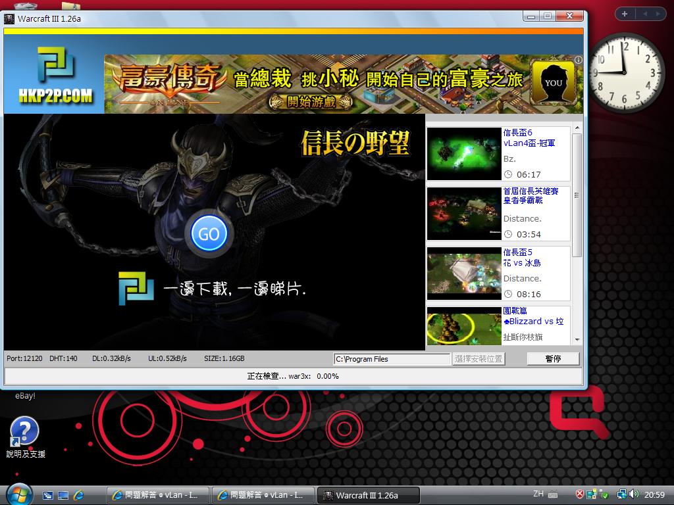Click the YOU silhouette portrait in banner
This screenshot has width=674, height=505.
pyautogui.click(x=553, y=83)
